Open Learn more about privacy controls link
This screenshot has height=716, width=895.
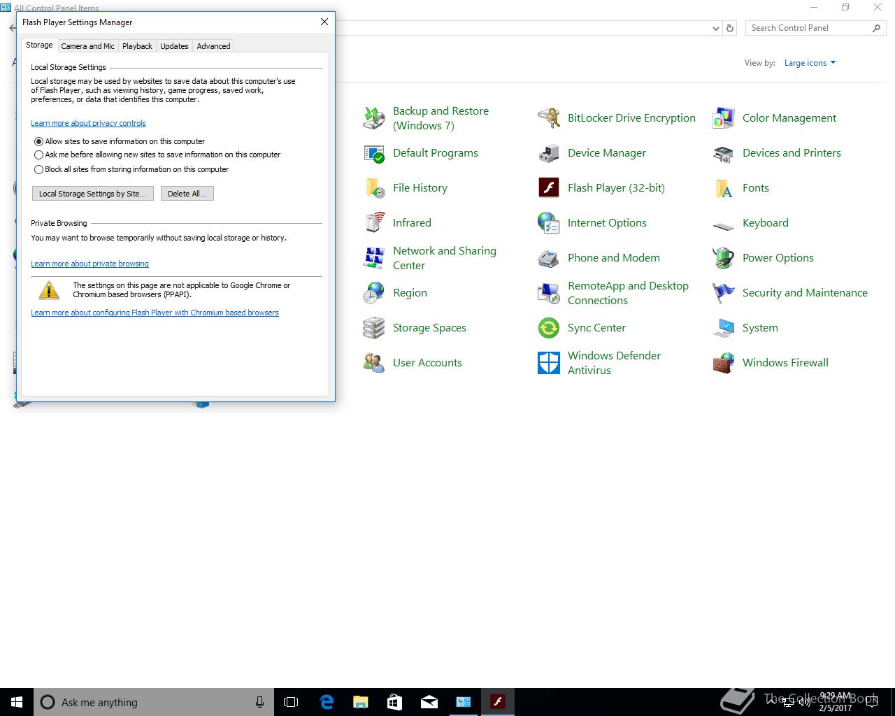click(88, 123)
